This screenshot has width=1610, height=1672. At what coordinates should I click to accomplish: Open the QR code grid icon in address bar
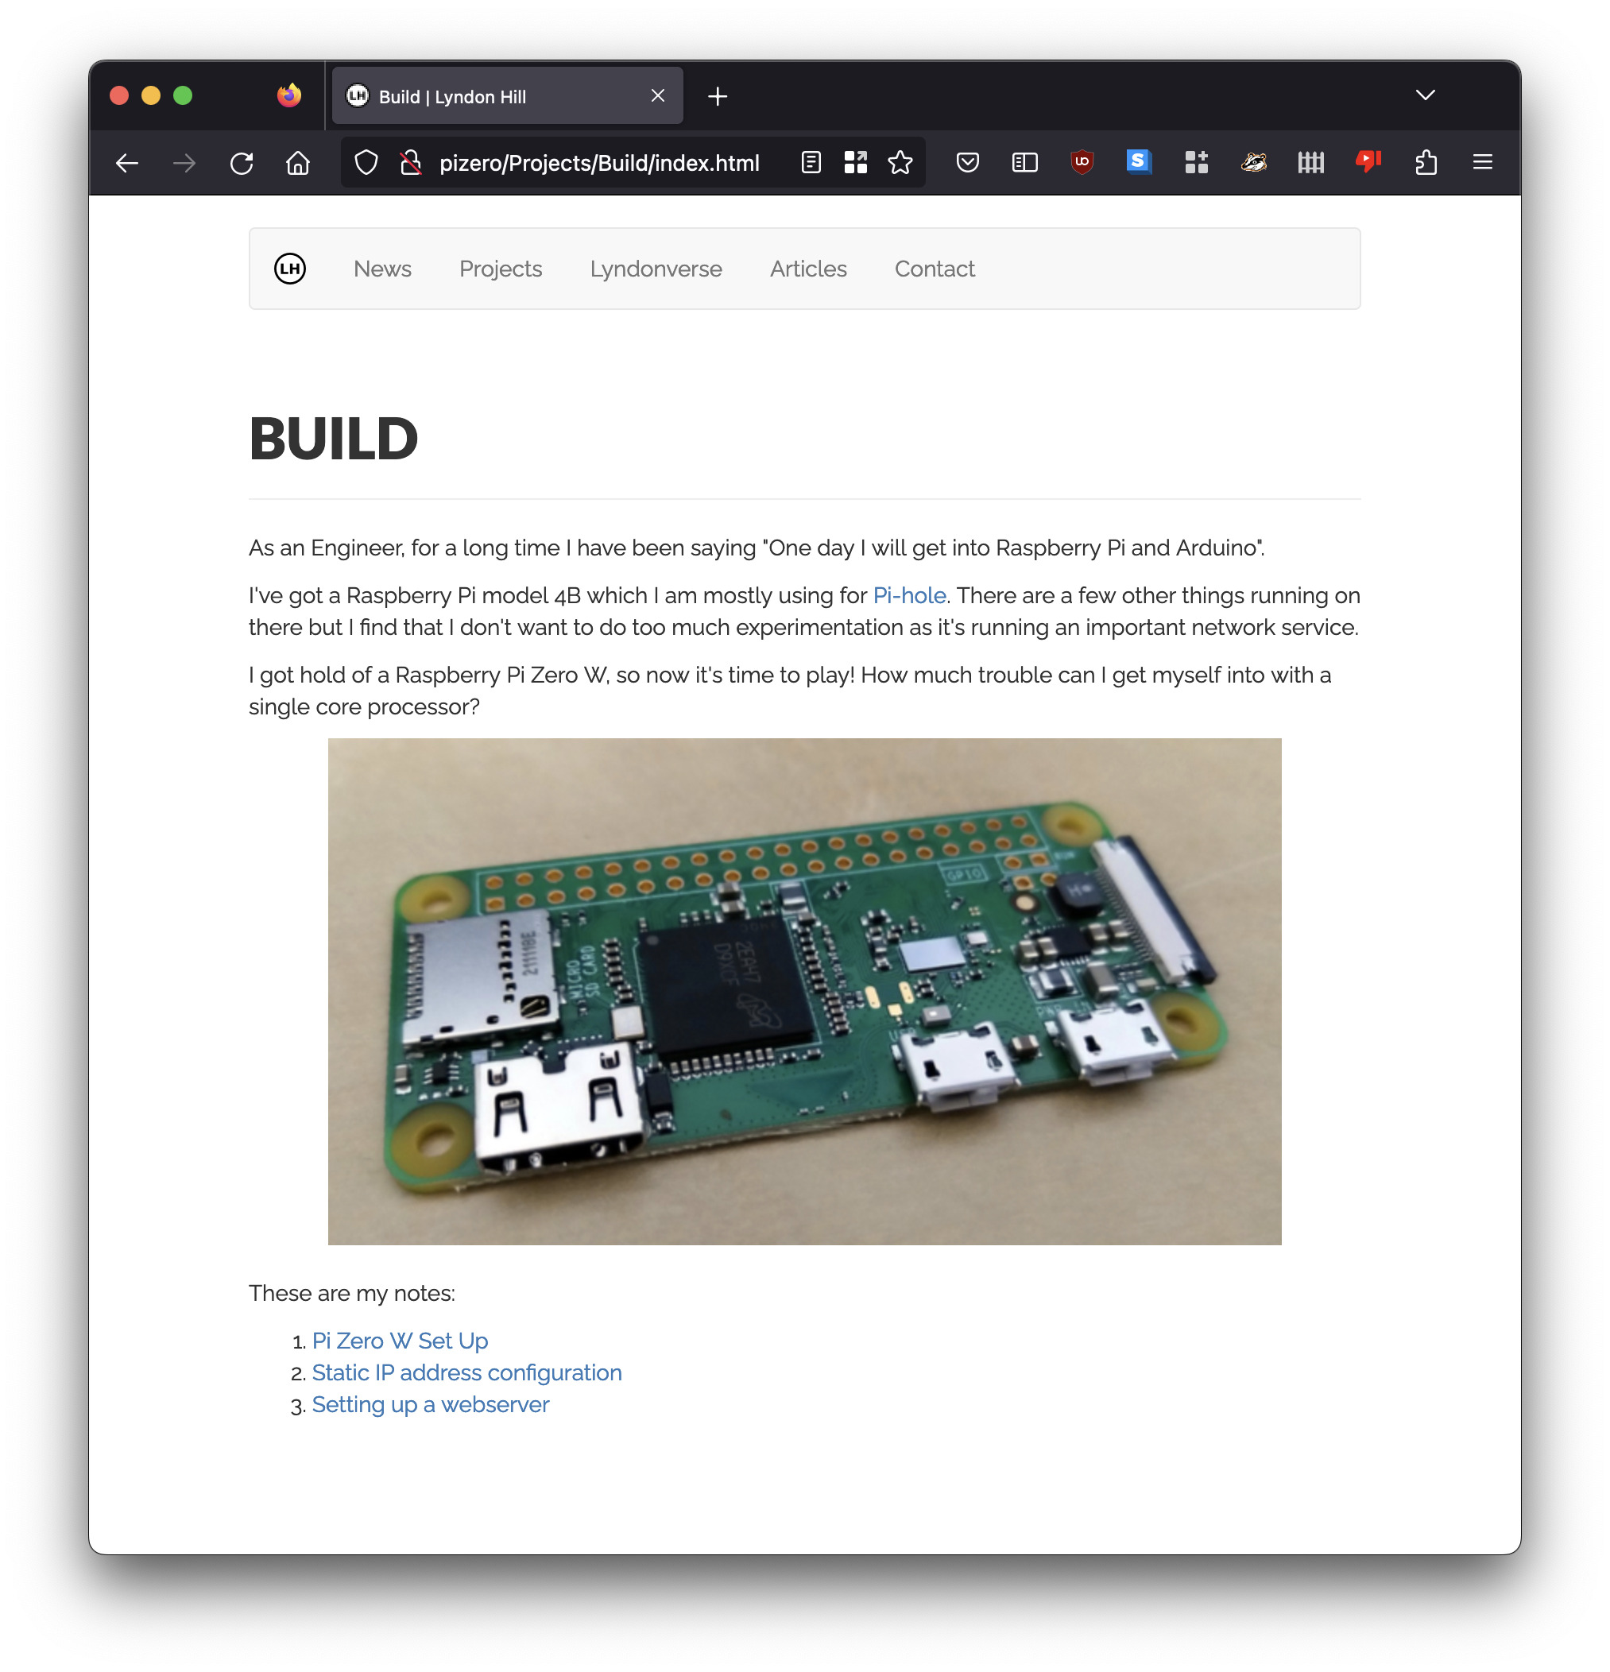coord(855,162)
